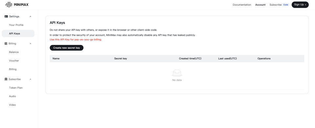Click the Settings ID card icon

point(6,16)
